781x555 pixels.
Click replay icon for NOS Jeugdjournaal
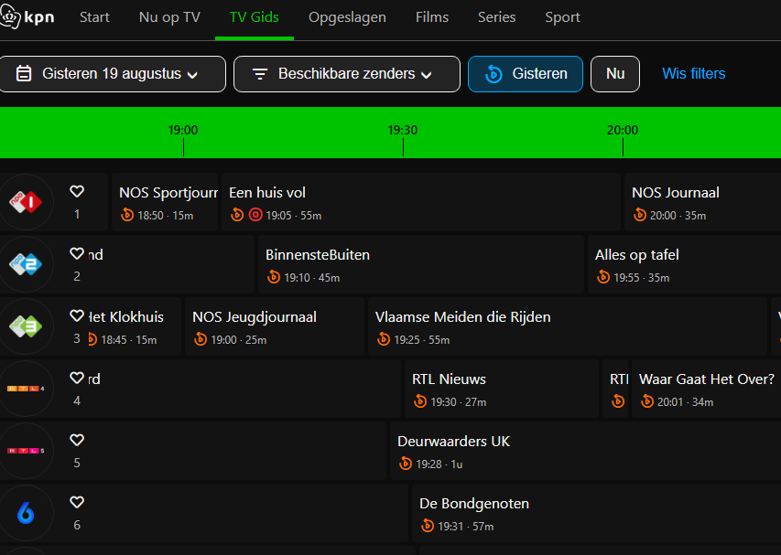click(x=201, y=339)
